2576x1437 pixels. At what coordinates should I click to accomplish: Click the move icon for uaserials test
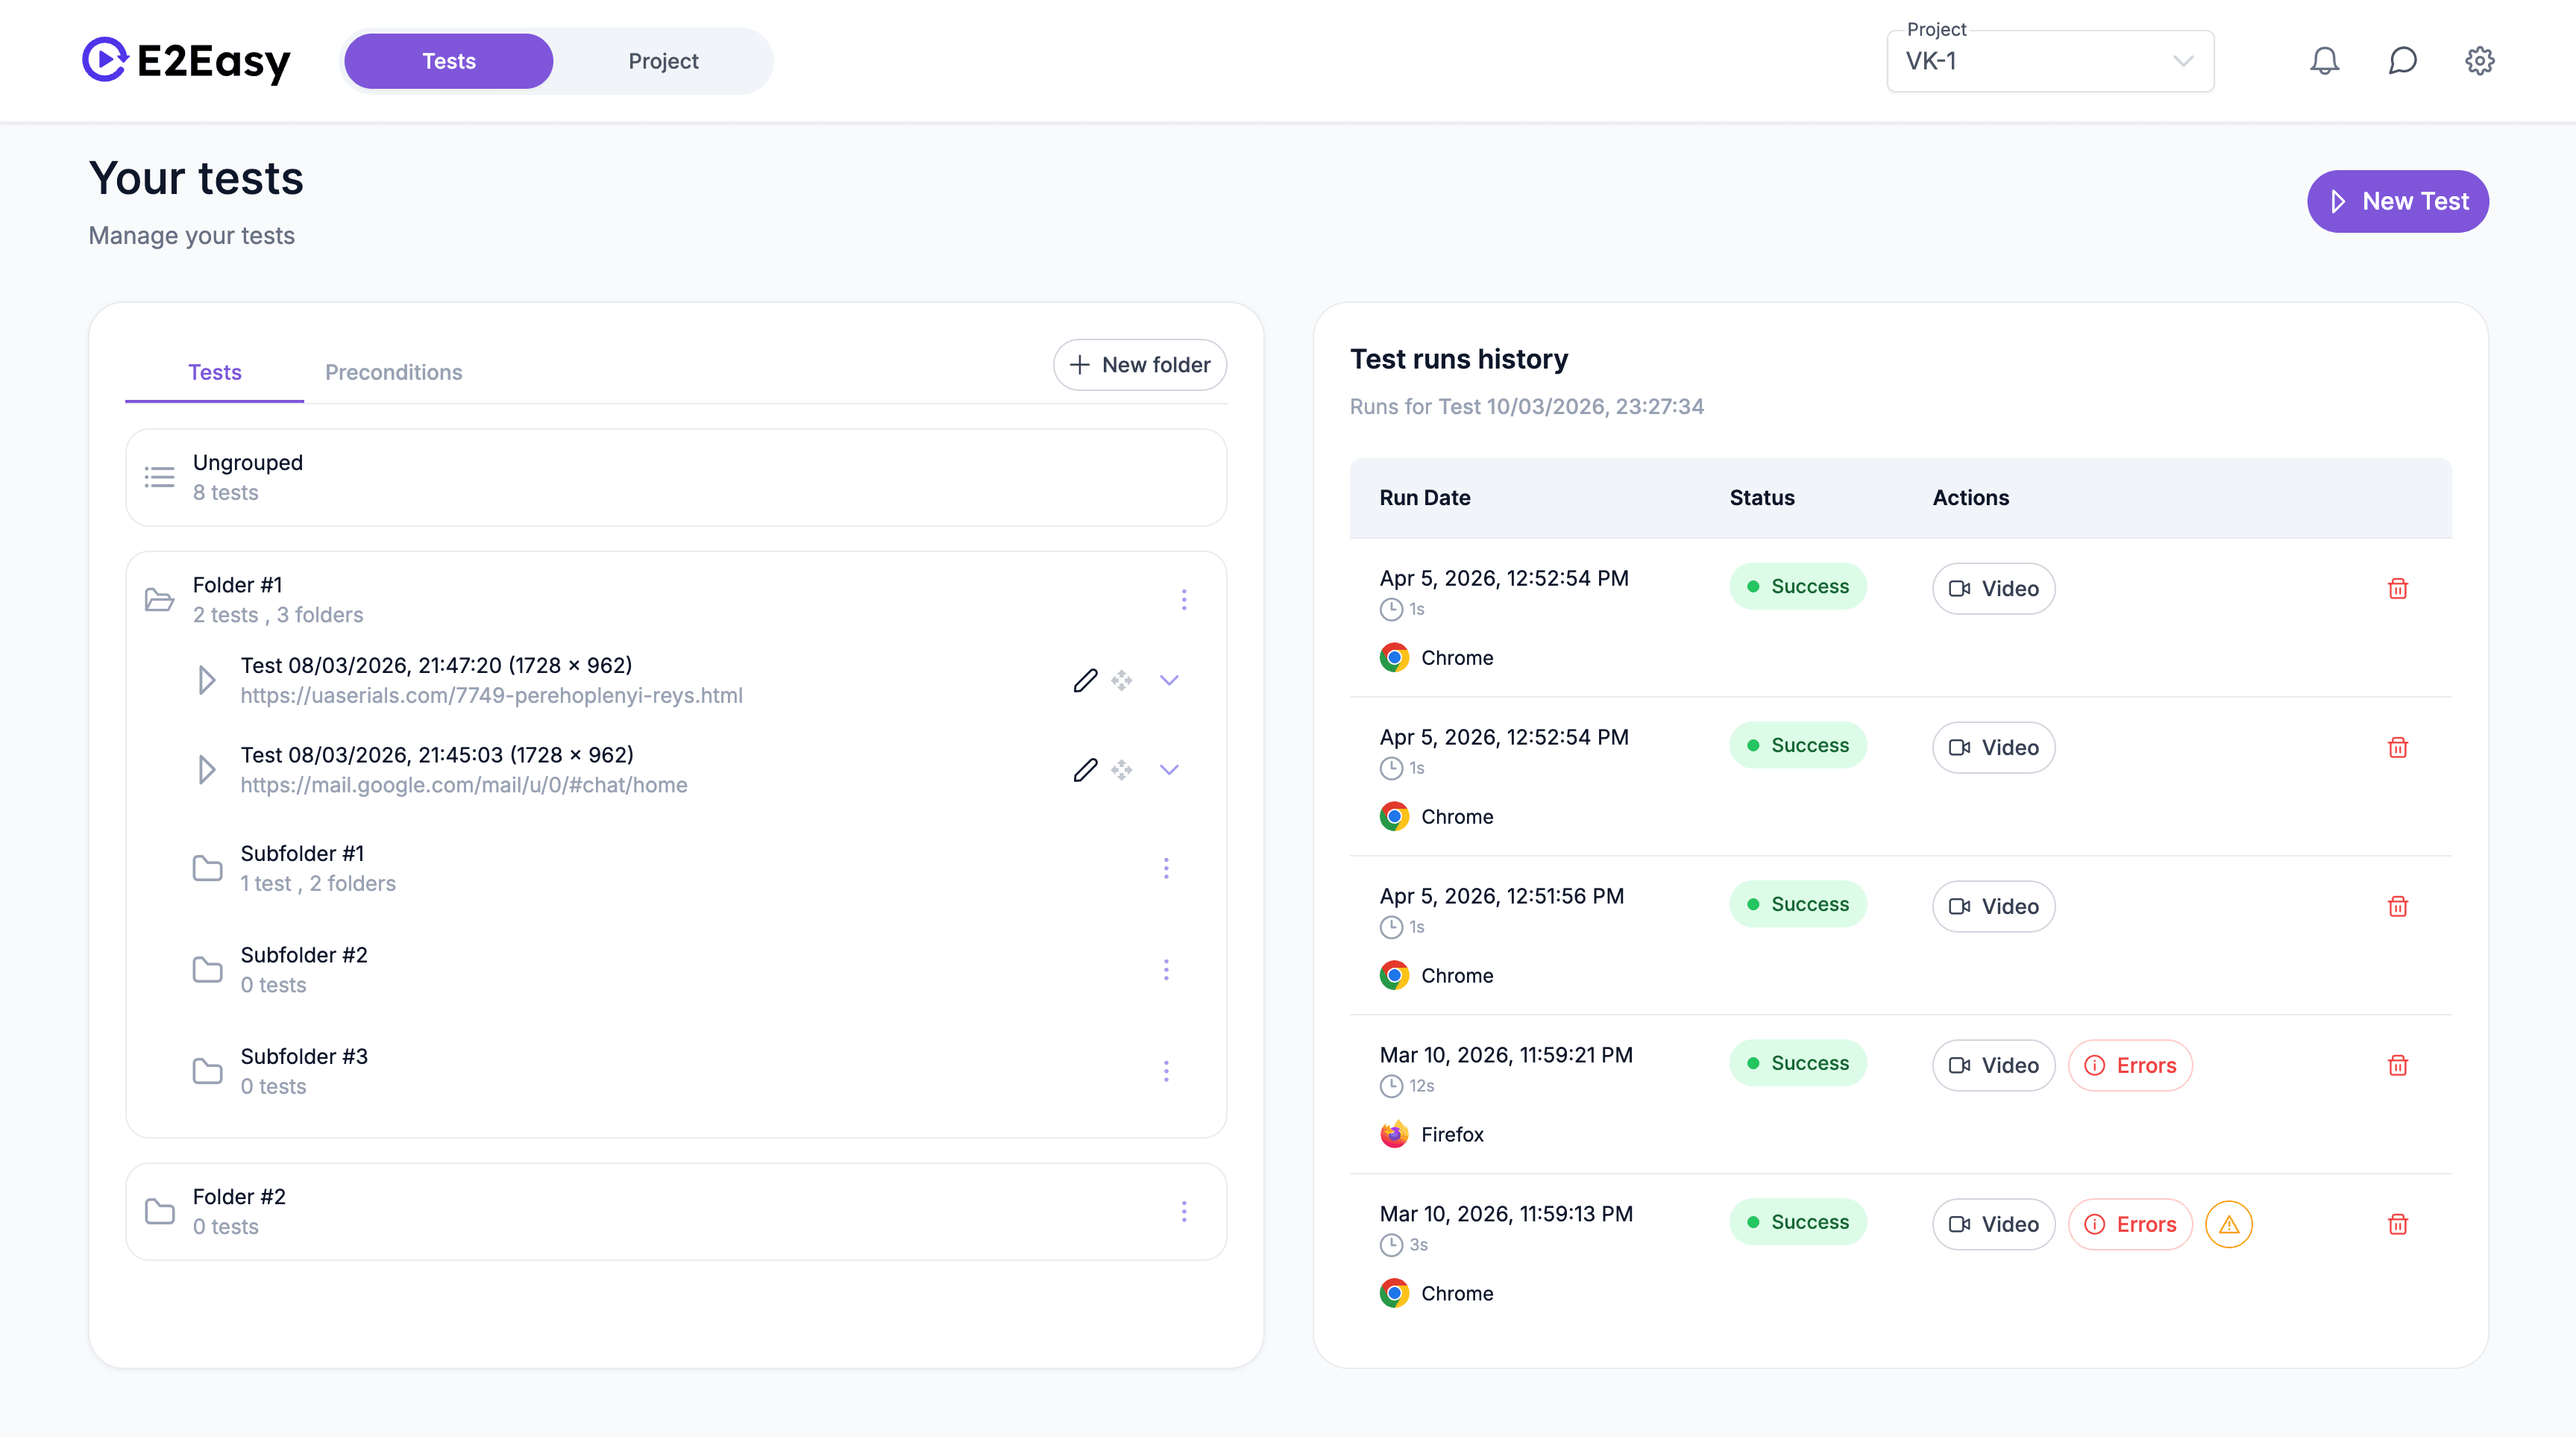[1122, 680]
